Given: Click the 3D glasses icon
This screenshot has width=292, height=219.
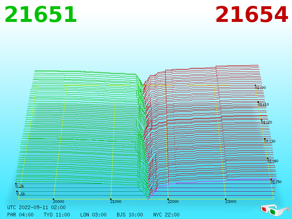Looking at the screenshot, I should [x=275, y=210].
